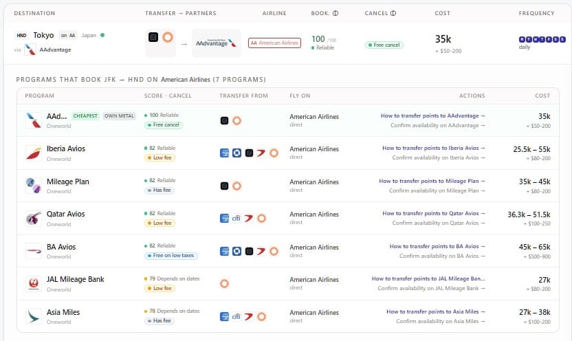Click the Chase icon in the Iberia Avios row
The height and width of the screenshot is (341, 572).
[x=236, y=153]
